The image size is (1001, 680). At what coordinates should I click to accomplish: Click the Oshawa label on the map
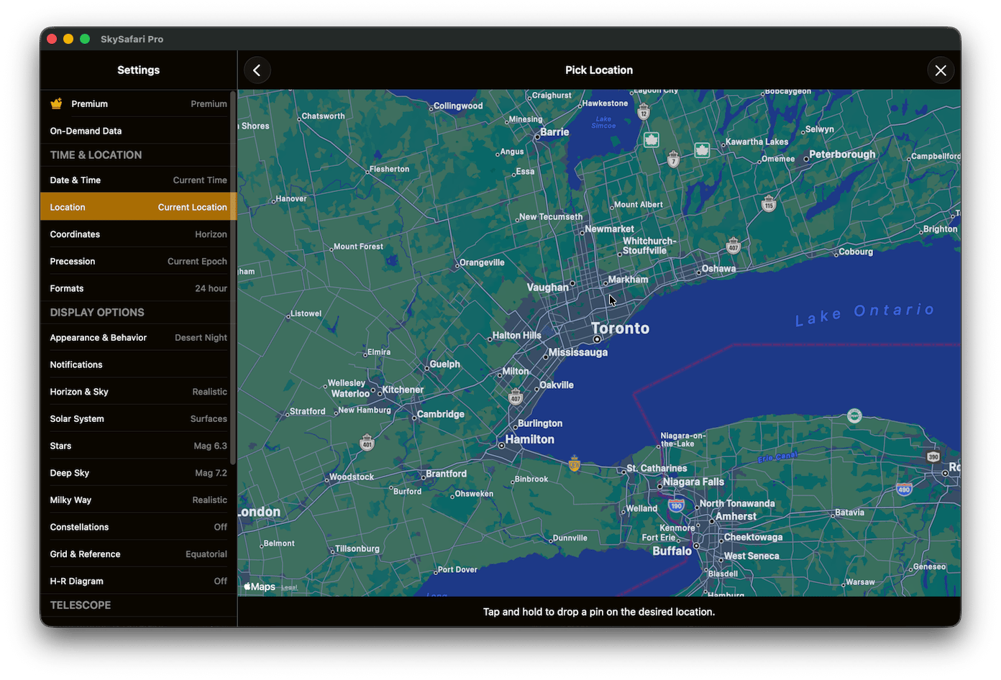[x=718, y=269]
